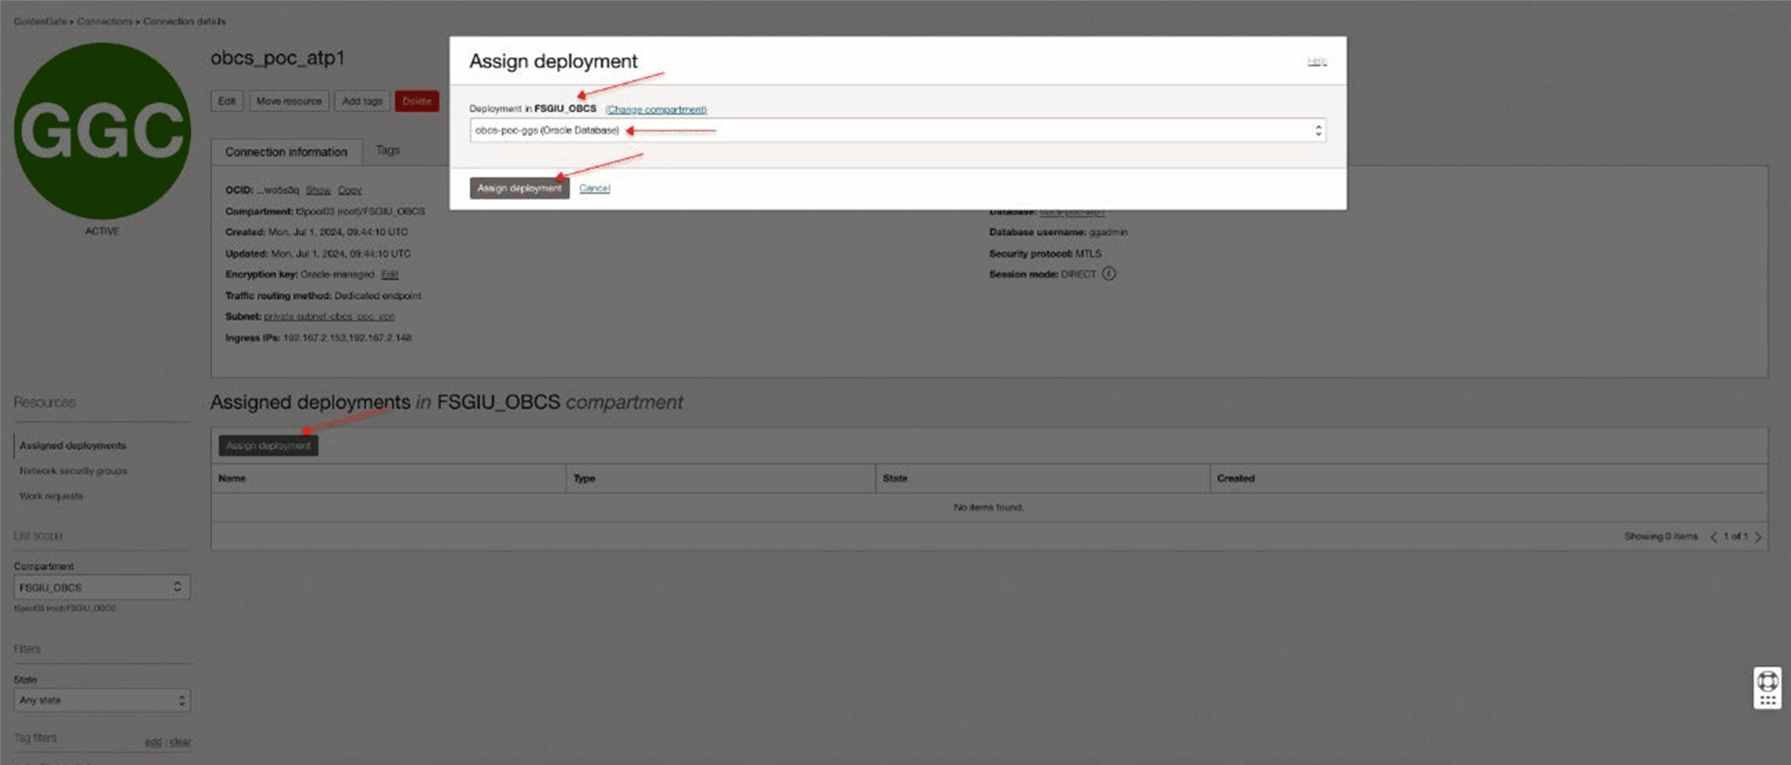The width and height of the screenshot is (1791, 765).
Task: Click the No items found row
Action: pos(989,508)
